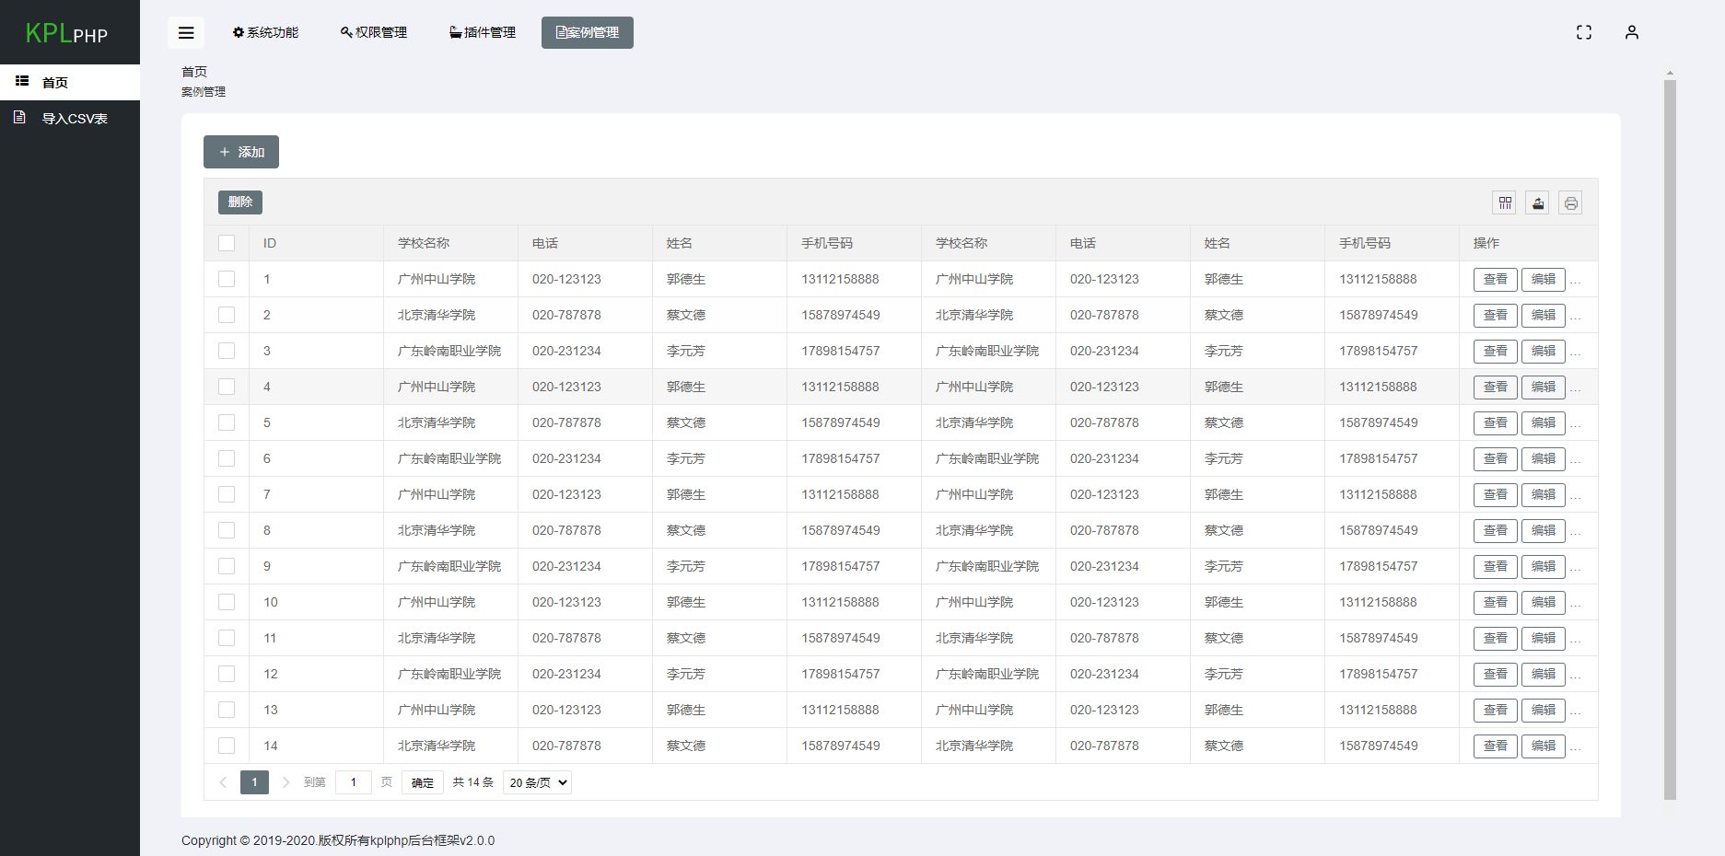The image size is (1725, 856).
Task: Open the 插件管理 top menu
Action: coord(483,32)
